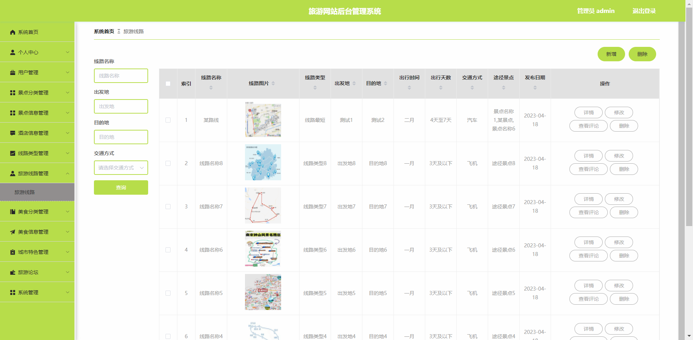
Task: Click the chat icon beside 酒店信息管理
Action: 13,133
